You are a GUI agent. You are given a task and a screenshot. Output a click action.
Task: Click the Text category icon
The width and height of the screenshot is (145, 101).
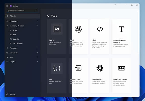pyautogui.click(x=7, y=57)
